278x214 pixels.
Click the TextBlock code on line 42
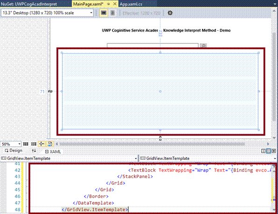click(200, 170)
